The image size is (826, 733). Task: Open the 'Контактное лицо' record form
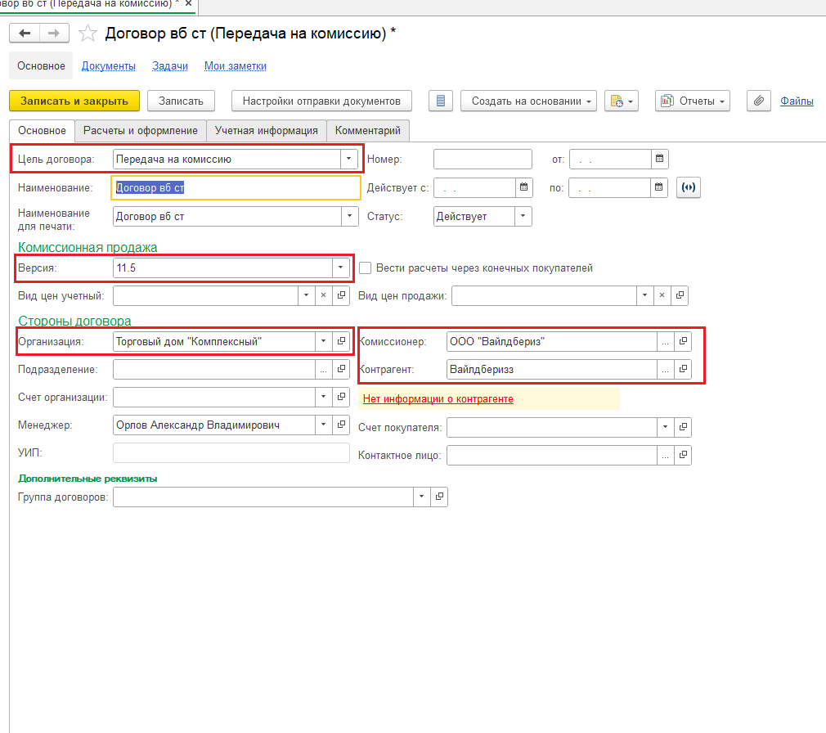pyautogui.click(x=683, y=455)
